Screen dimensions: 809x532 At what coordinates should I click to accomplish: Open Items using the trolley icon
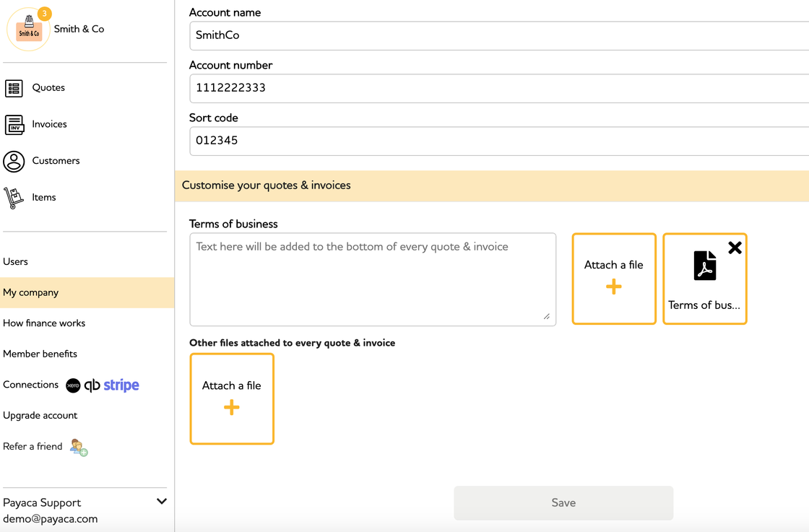pyautogui.click(x=14, y=198)
